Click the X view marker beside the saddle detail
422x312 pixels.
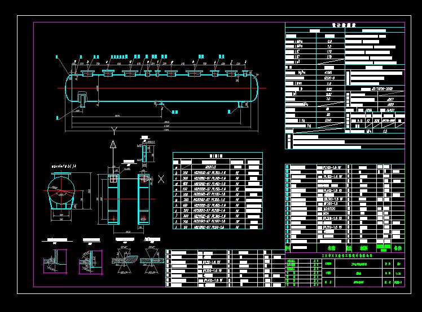161,179
